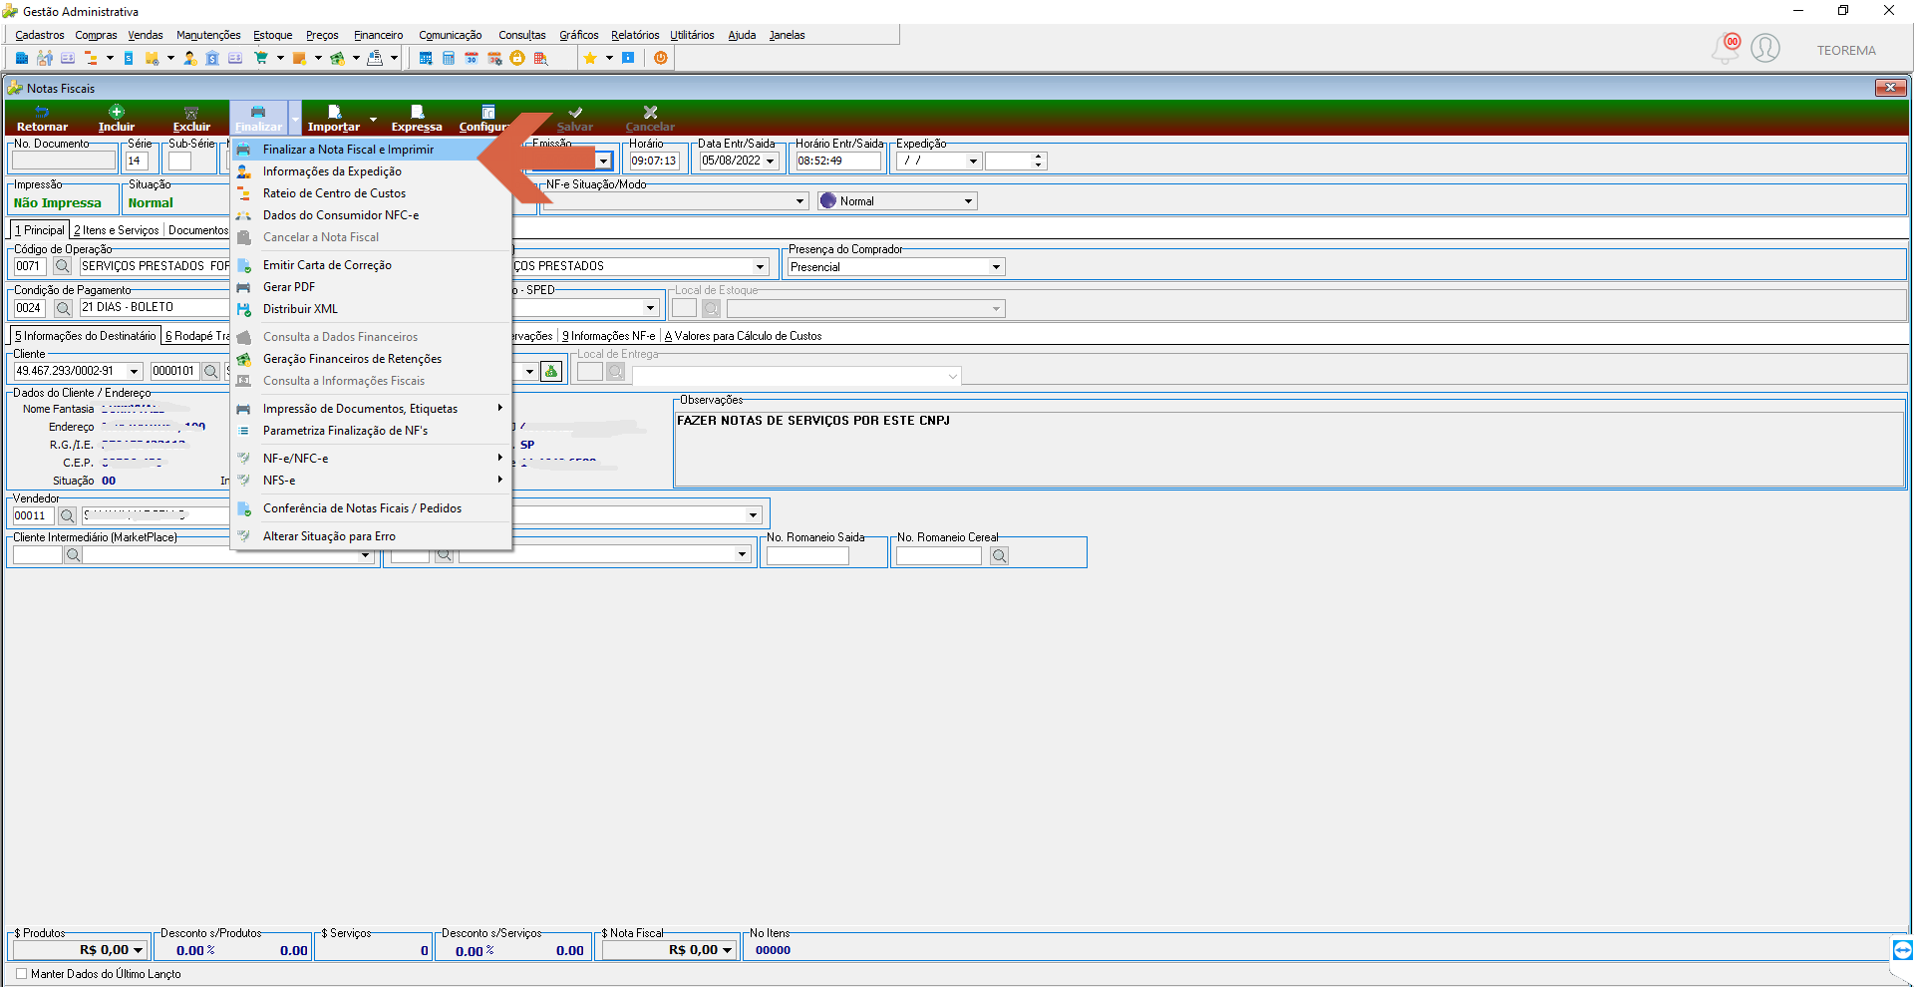The image size is (1914, 987).
Task: Click the magnifier beside No. Romaneio Cereal
Action: pos(1000,555)
